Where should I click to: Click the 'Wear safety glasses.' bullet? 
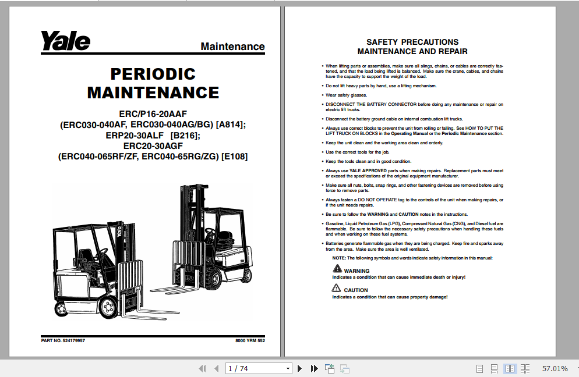(x=347, y=95)
